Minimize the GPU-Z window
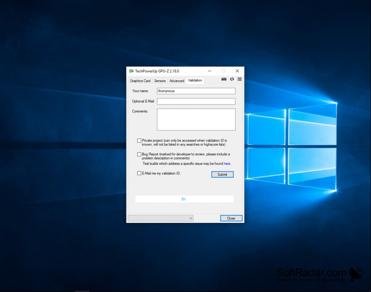The height and width of the screenshot is (292, 371). [x=209, y=71]
